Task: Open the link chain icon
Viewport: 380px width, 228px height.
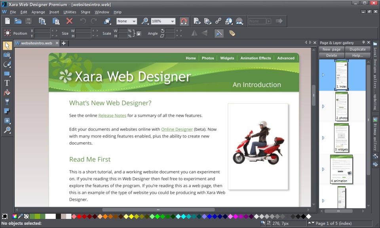Action: pos(218,21)
